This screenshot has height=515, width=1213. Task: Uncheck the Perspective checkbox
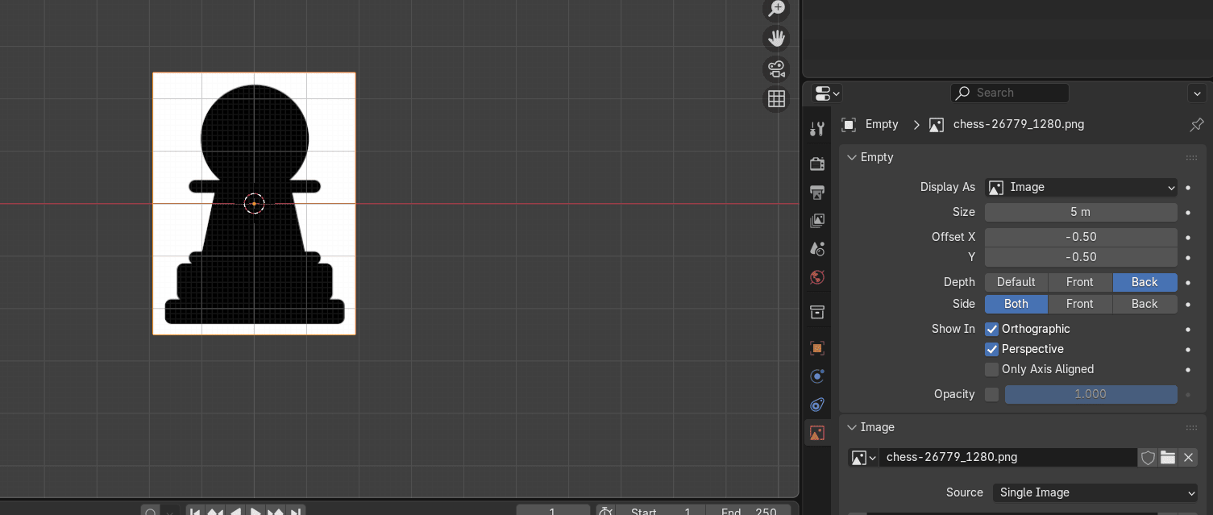992,349
